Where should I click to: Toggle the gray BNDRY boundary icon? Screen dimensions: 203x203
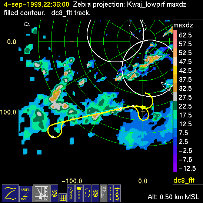tap(103, 193)
